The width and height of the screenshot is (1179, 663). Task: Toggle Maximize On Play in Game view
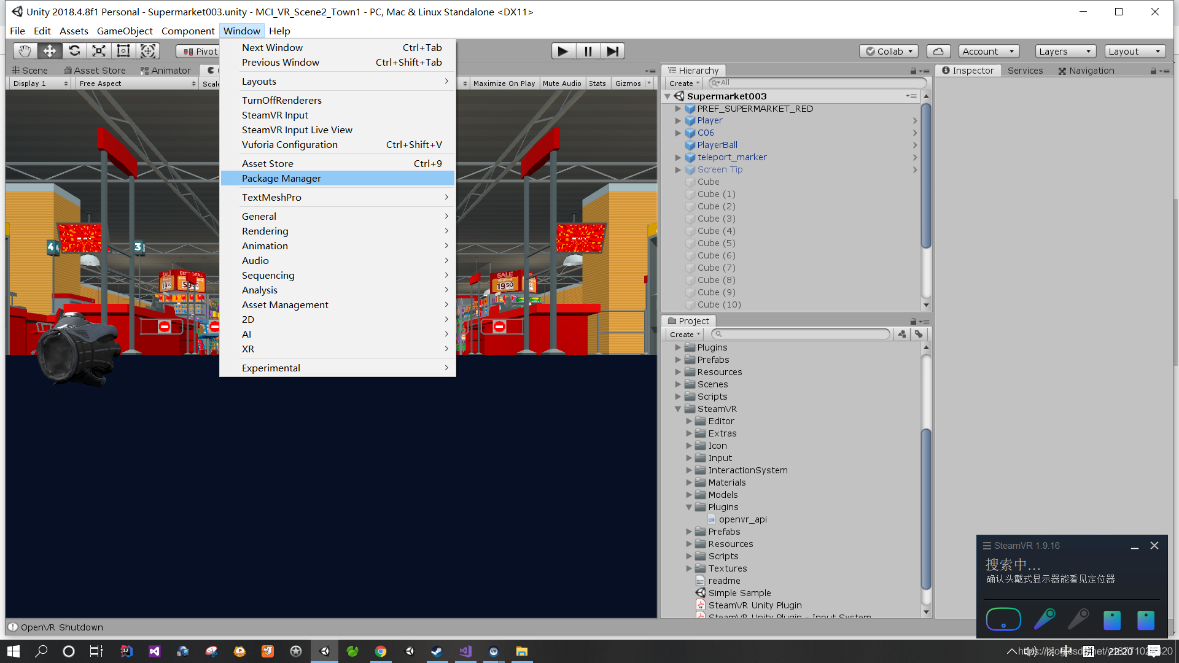click(x=504, y=83)
